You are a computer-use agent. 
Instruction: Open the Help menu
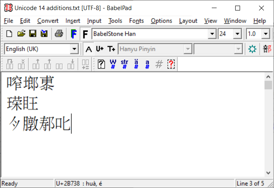coord(260,21)
